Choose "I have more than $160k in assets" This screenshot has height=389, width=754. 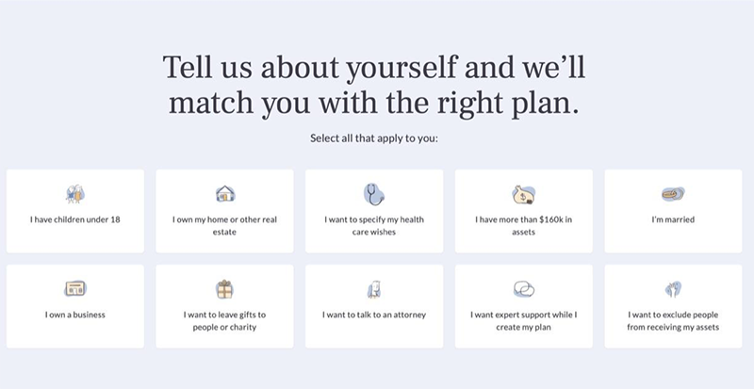524,225
